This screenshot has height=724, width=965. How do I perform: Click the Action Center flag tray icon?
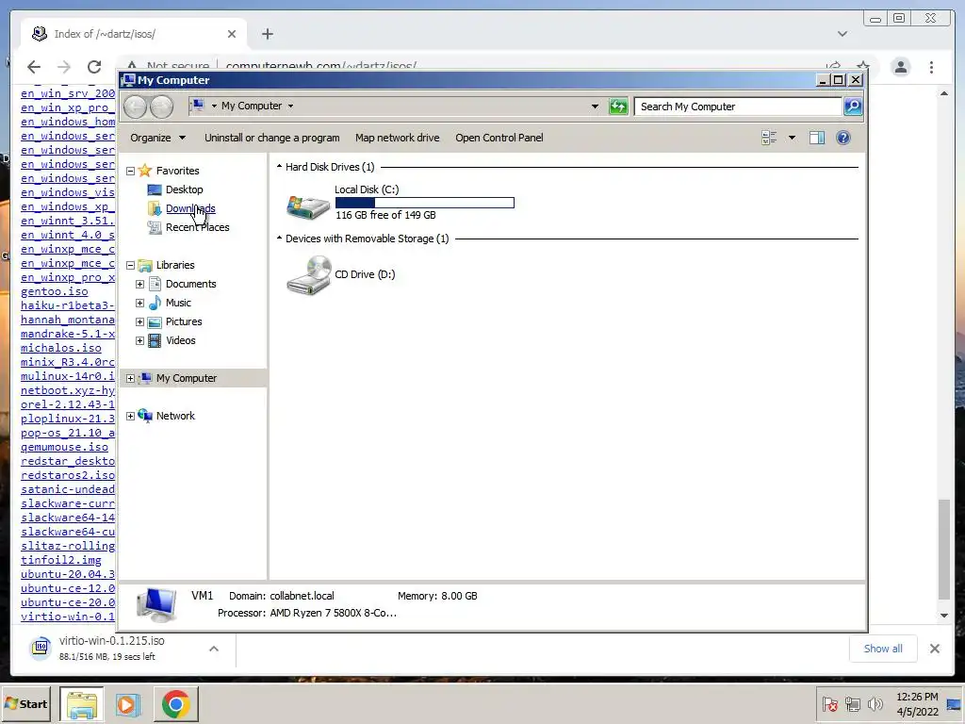[x=829, y=703]
